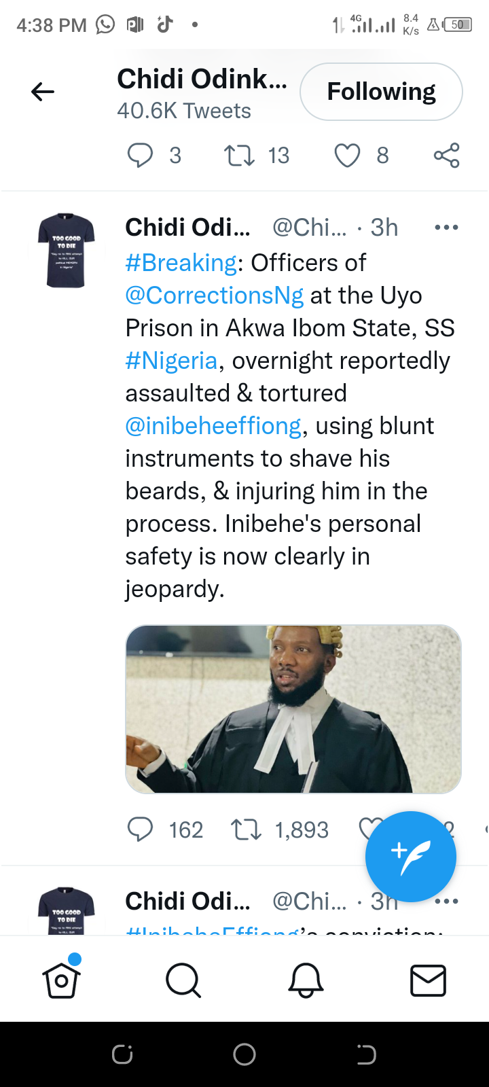
Task: Tap the #Nigeria hashtag
Action: pos(171,361)
